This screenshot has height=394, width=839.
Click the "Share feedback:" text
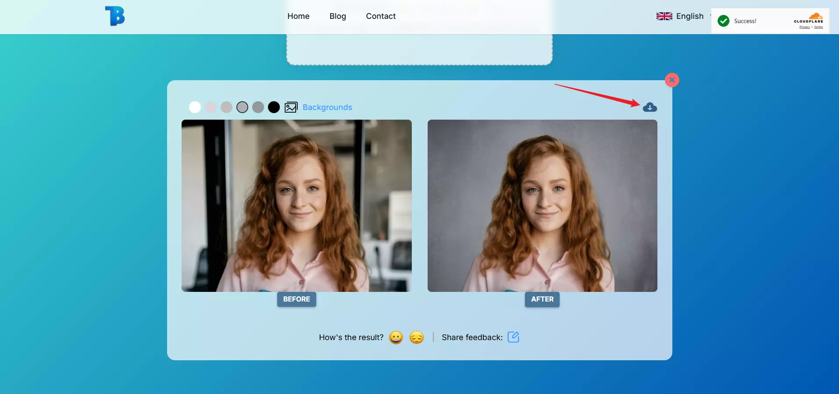(x=472, y=337)
